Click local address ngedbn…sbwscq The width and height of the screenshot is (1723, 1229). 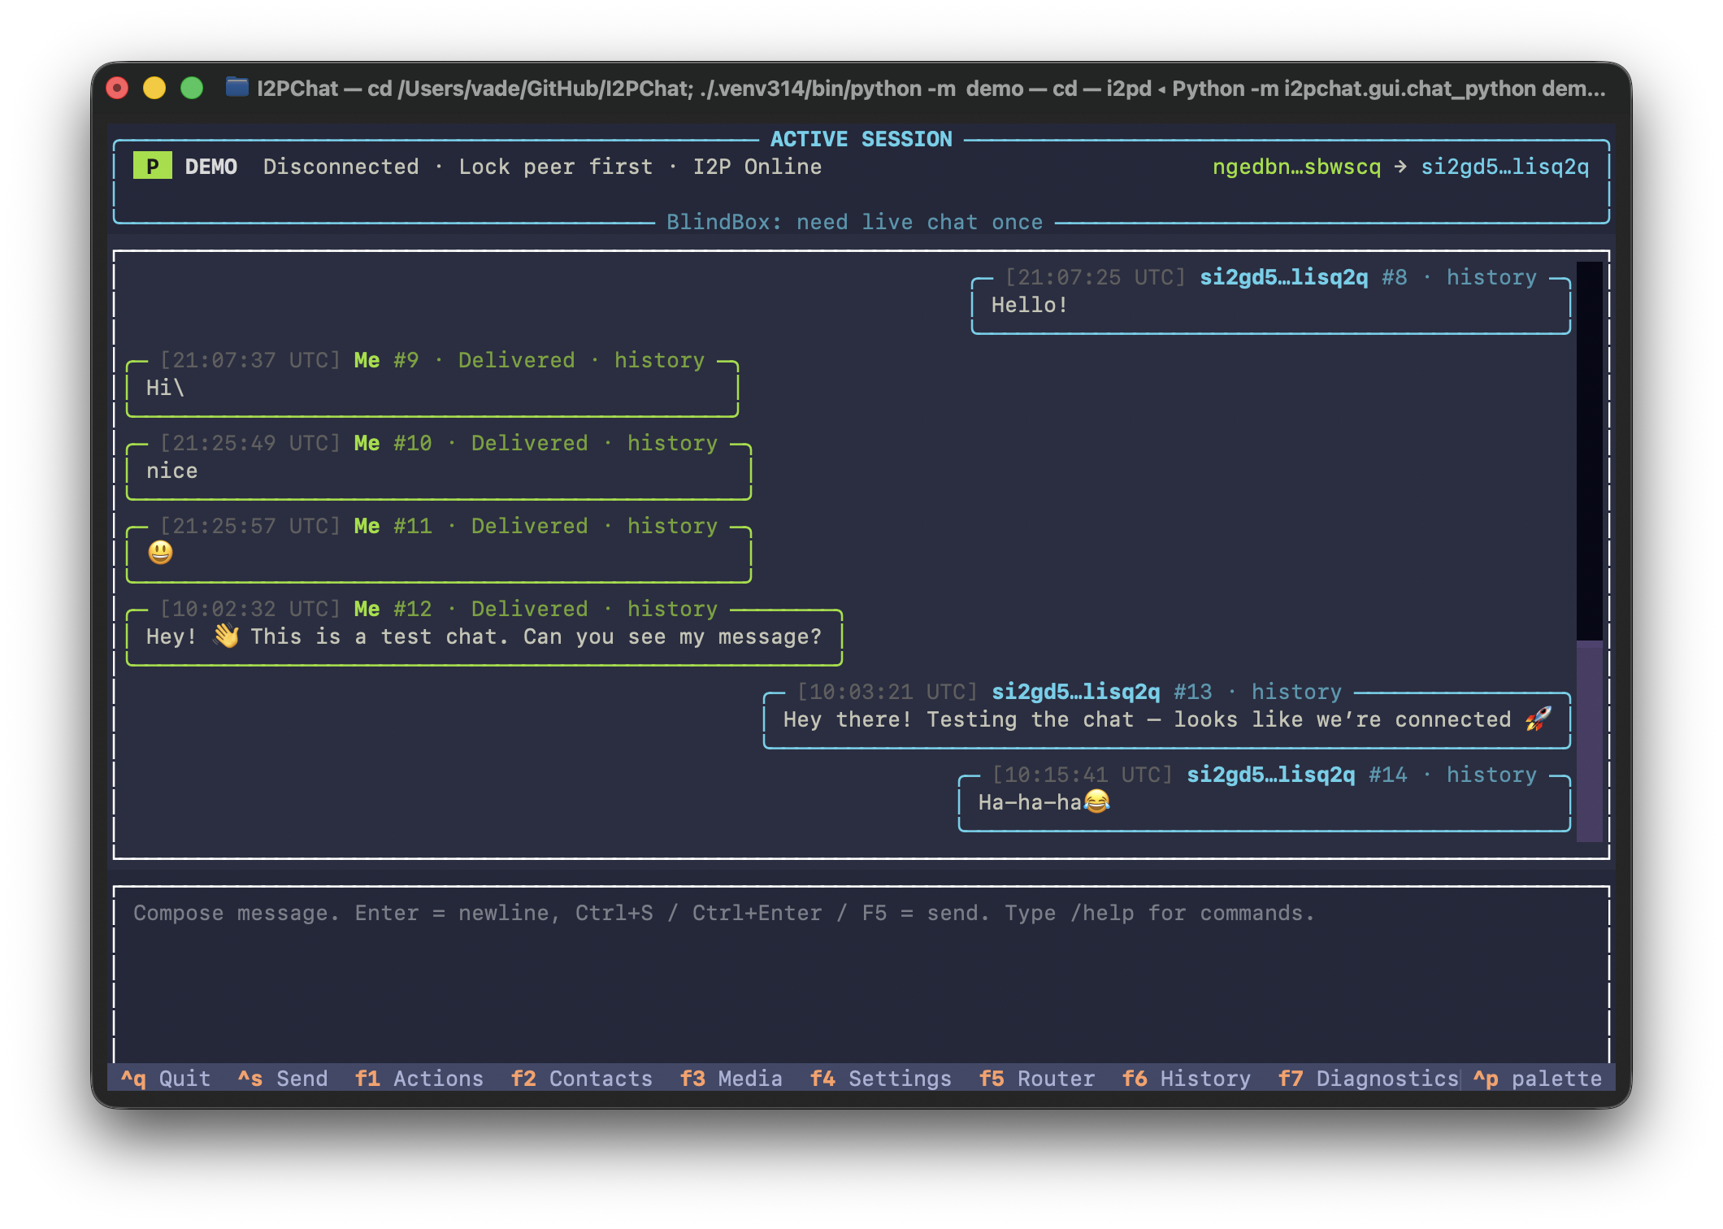1296,167
